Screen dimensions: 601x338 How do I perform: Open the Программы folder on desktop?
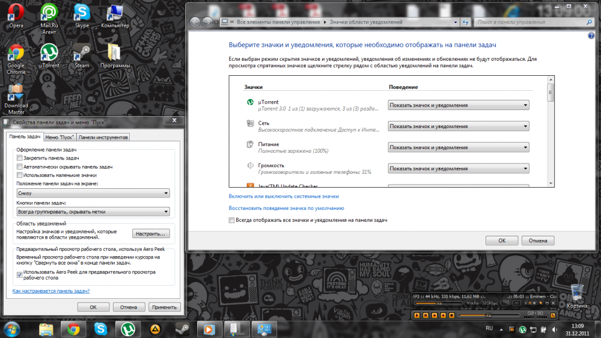pos(115,56)
